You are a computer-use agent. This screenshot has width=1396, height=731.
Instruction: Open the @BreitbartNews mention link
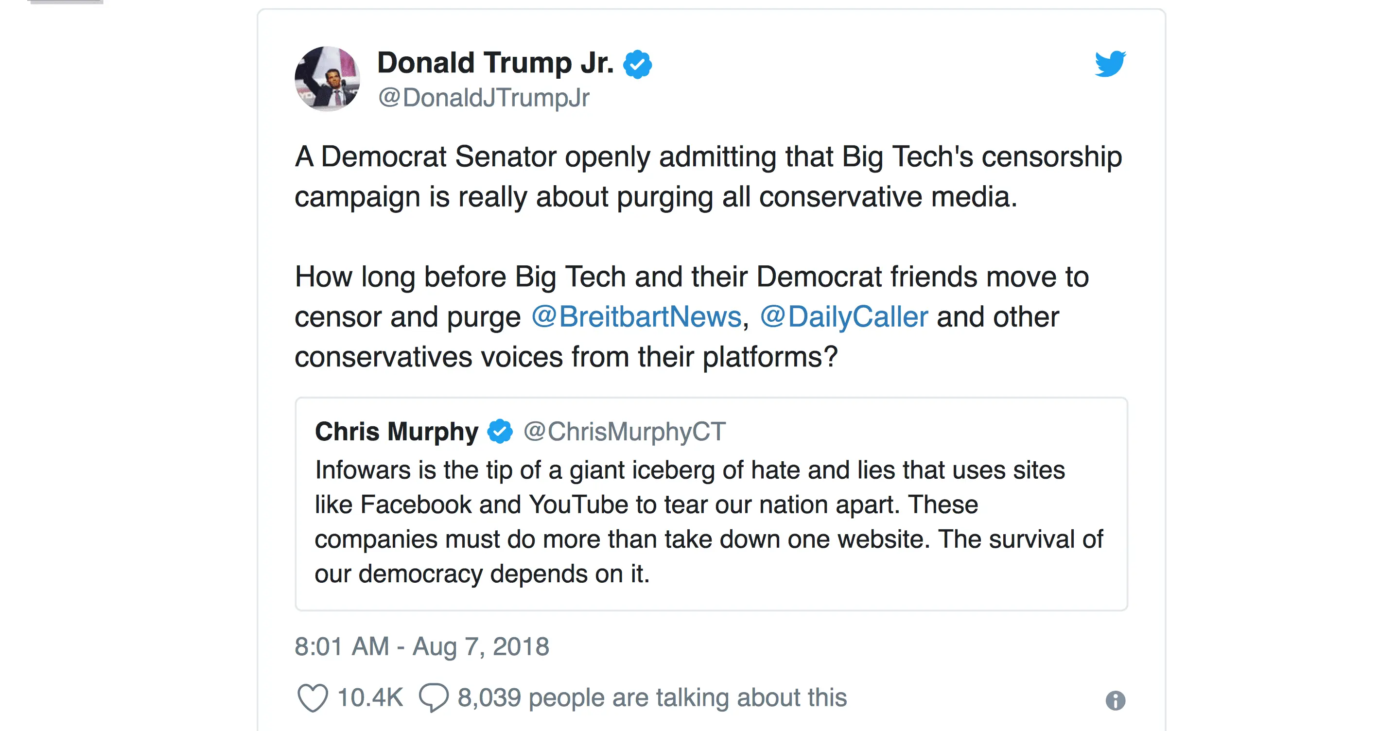(x=636, y=317)
